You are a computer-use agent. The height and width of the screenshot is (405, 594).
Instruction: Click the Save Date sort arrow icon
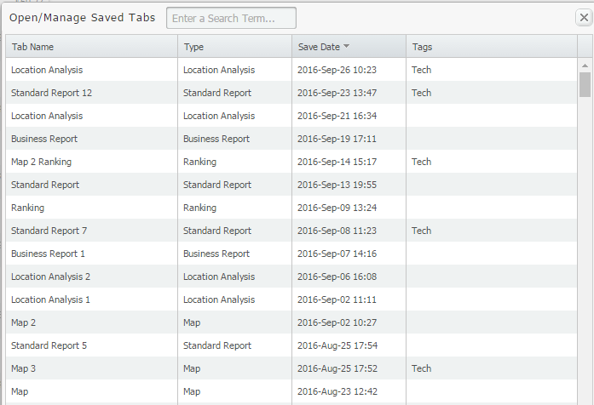(x=346, y=47)
